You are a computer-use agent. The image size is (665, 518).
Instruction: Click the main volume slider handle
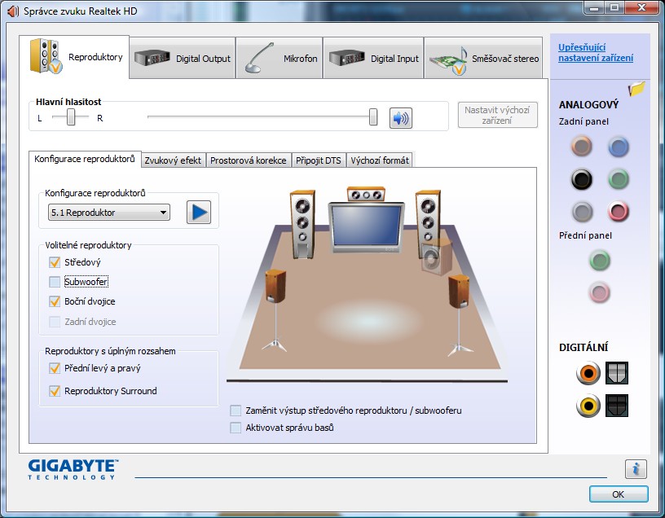(372, 116)
